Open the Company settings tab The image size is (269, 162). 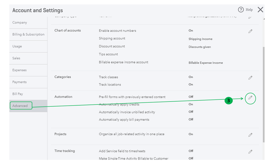coord(20,23)
